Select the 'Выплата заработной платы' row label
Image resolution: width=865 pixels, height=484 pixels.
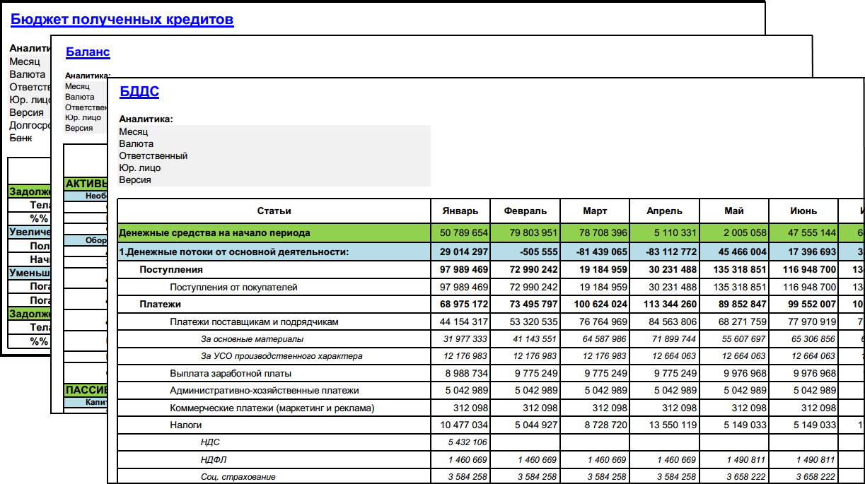(x=231, y=373)
